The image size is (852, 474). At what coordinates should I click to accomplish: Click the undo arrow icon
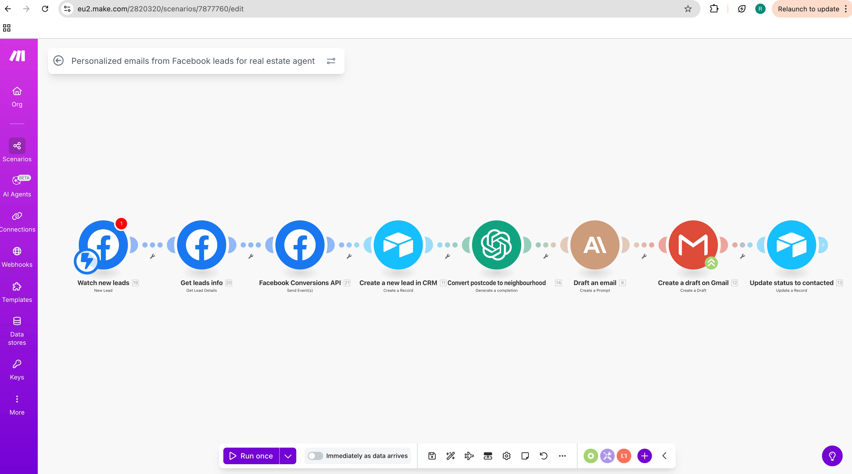click(x=543, y=456)
